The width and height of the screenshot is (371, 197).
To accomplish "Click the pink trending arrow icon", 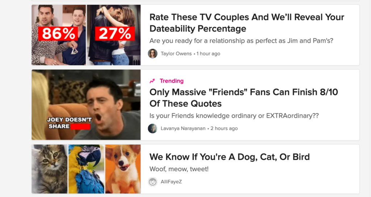I will [x=153, y=81].
